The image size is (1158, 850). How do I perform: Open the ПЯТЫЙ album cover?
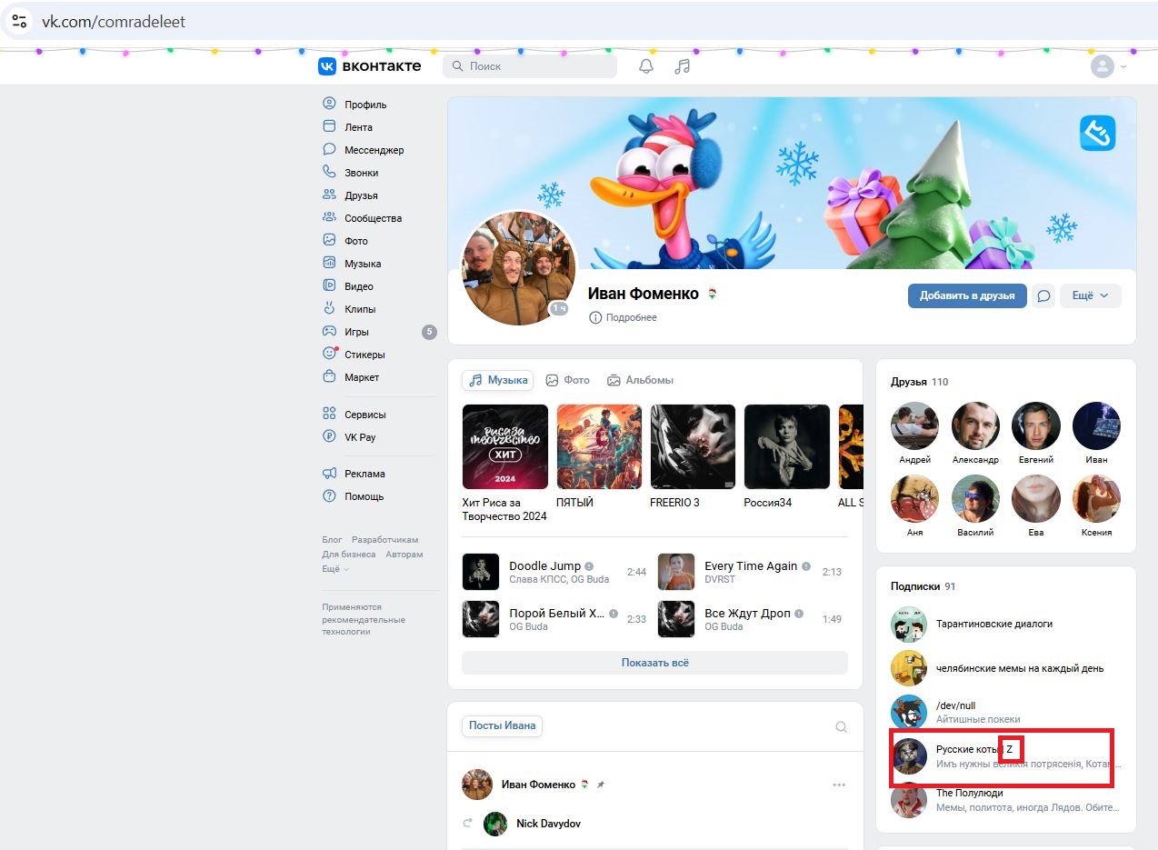pyautogui.click(x=599, y=446)
